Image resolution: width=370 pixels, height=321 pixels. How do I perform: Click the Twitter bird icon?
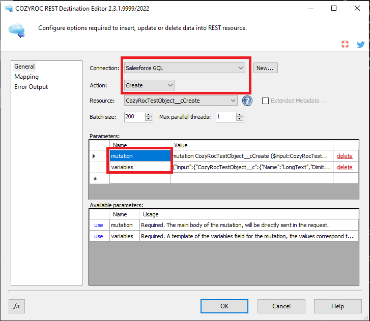coord(361,45)
